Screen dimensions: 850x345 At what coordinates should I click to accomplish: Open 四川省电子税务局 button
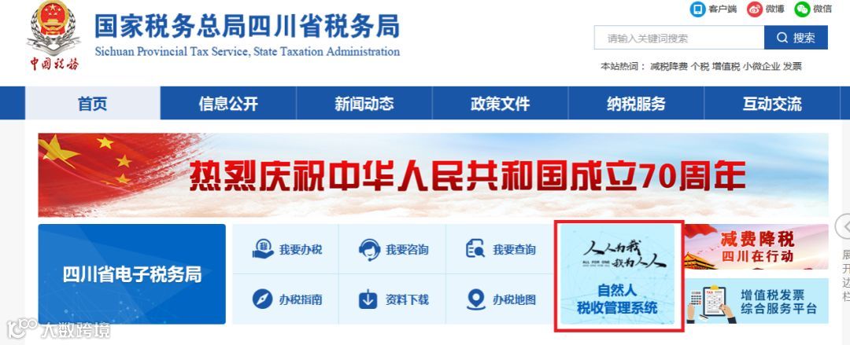coord(131,274)
